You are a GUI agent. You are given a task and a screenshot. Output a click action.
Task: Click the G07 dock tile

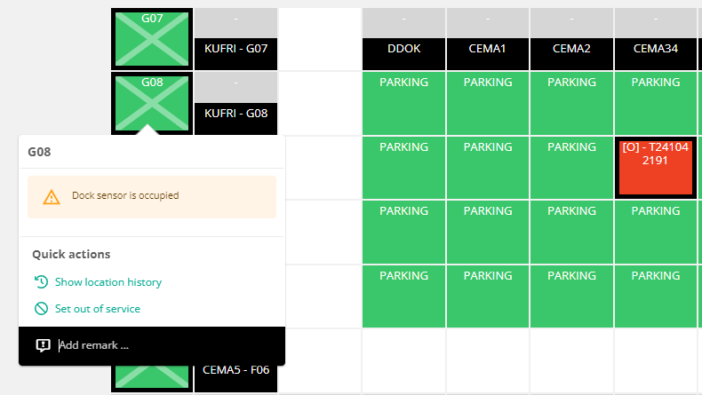(152, 39)
